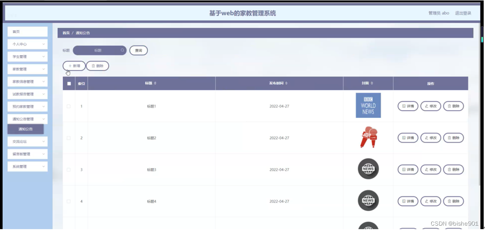Check the checkbox for row 标题2

coord(69,138)
